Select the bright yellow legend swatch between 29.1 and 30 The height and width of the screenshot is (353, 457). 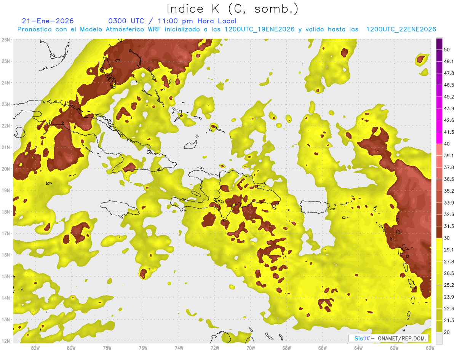click(439, 244)
